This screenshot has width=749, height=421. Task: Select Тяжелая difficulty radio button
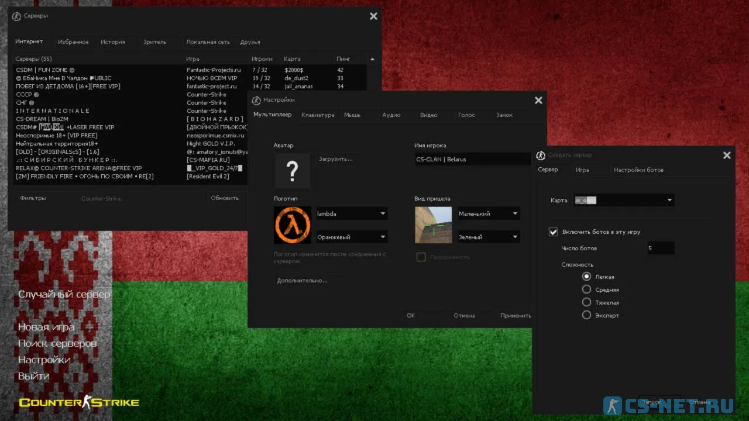586,302
